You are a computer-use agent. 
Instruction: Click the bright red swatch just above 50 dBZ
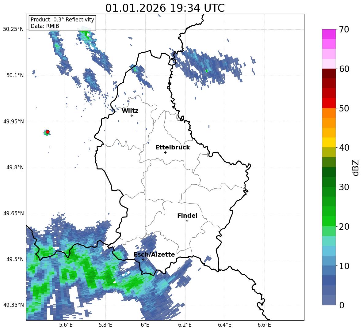coord(329,103)
